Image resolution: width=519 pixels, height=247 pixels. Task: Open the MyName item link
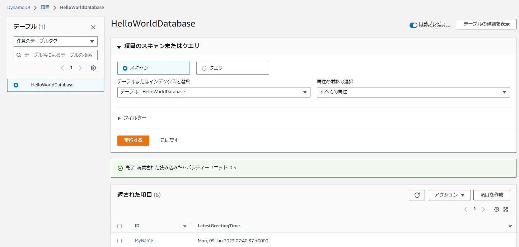click(x=144, y=241)
